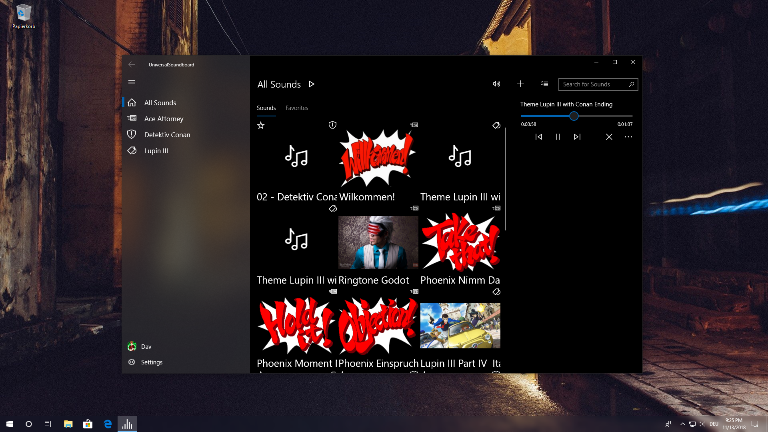The width and height of the screenshot is (768, 432).
Task: Click the back arrow in the UniversalSoundboard title bar
Action: pyautogui.click(x=132, y=64)
